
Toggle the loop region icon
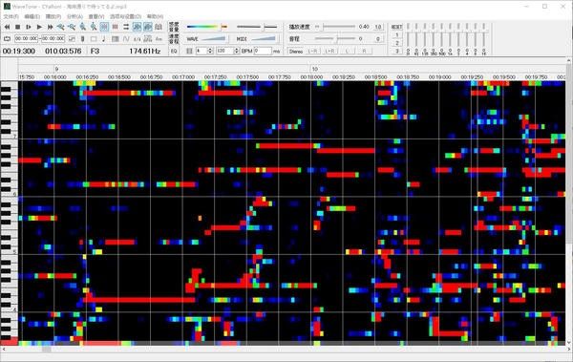[x=7, y=39]
